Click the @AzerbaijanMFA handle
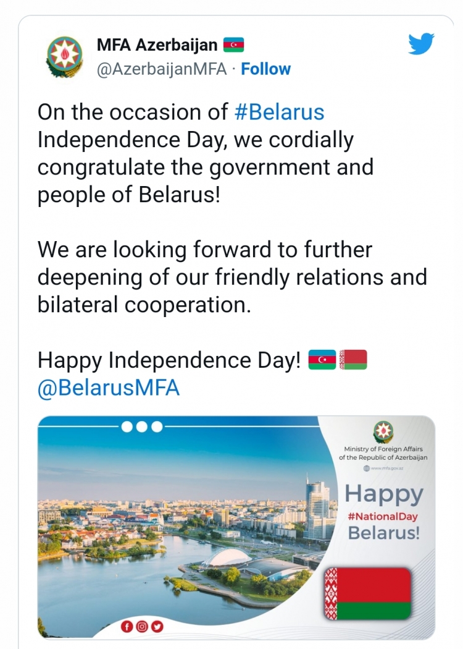Screen dimensions: 463x649 (x=162, y=69)
